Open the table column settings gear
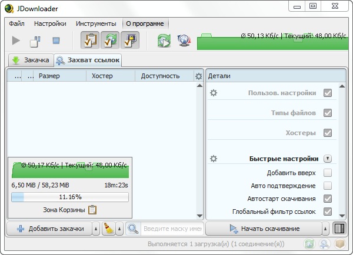Image resolution: width=353 pixels, height=255 pixels. coord(198,76)
